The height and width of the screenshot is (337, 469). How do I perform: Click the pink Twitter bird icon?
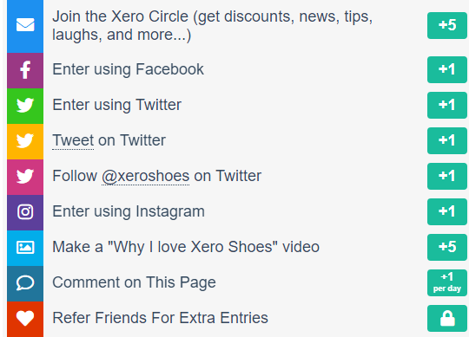point(25,176)
